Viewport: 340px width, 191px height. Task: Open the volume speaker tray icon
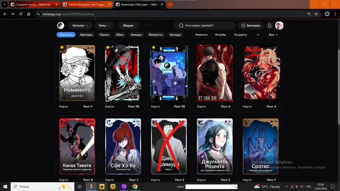click(303, 186)
